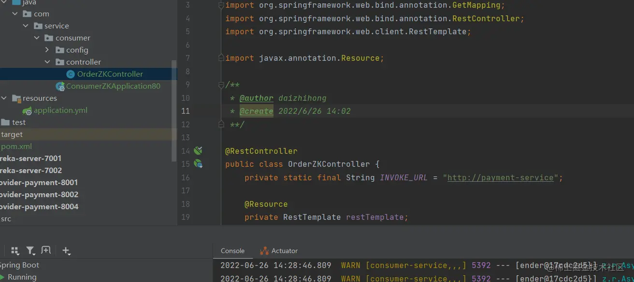Click the fold end marker at line 12
Screen dimensions: 634x282
221,124
